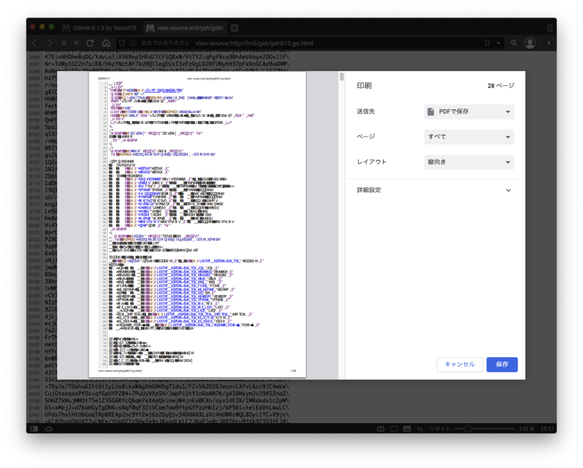Click the print preview page thumbnail

pyautogui.click(x=197, y=224)
